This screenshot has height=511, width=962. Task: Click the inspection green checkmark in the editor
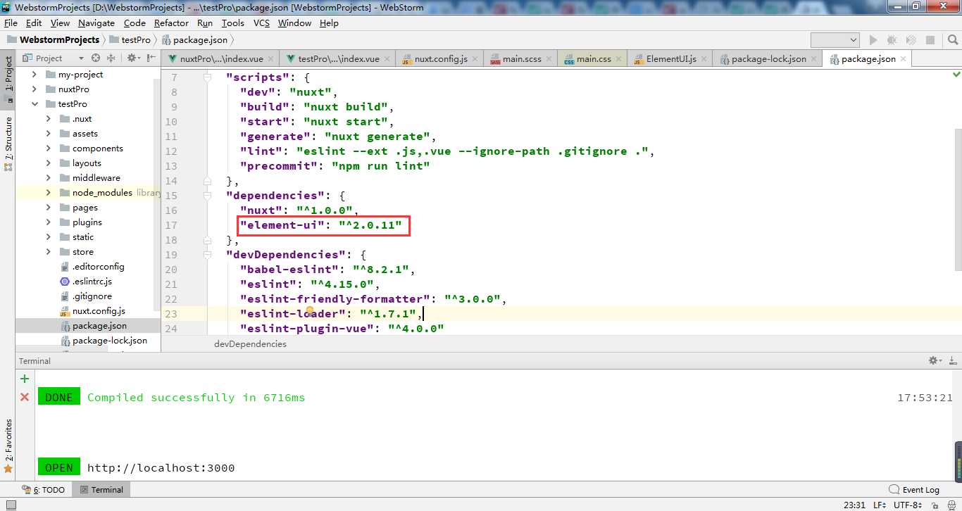[956, 74]
